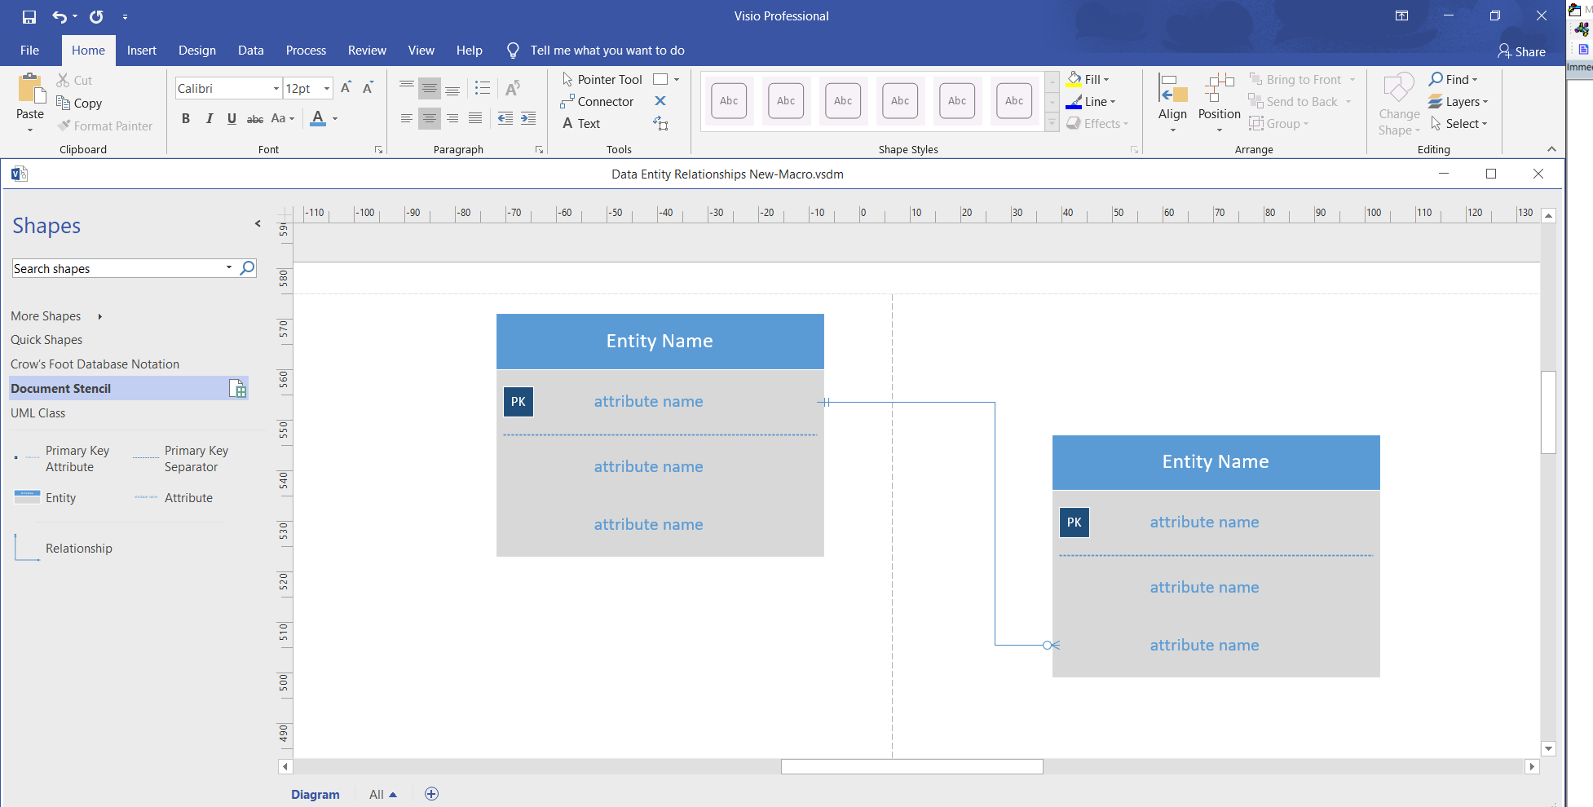Add a new page with plus button
Image resolution: width=1593 pixels, height=807 pixels.
click(x=432, y=794)
